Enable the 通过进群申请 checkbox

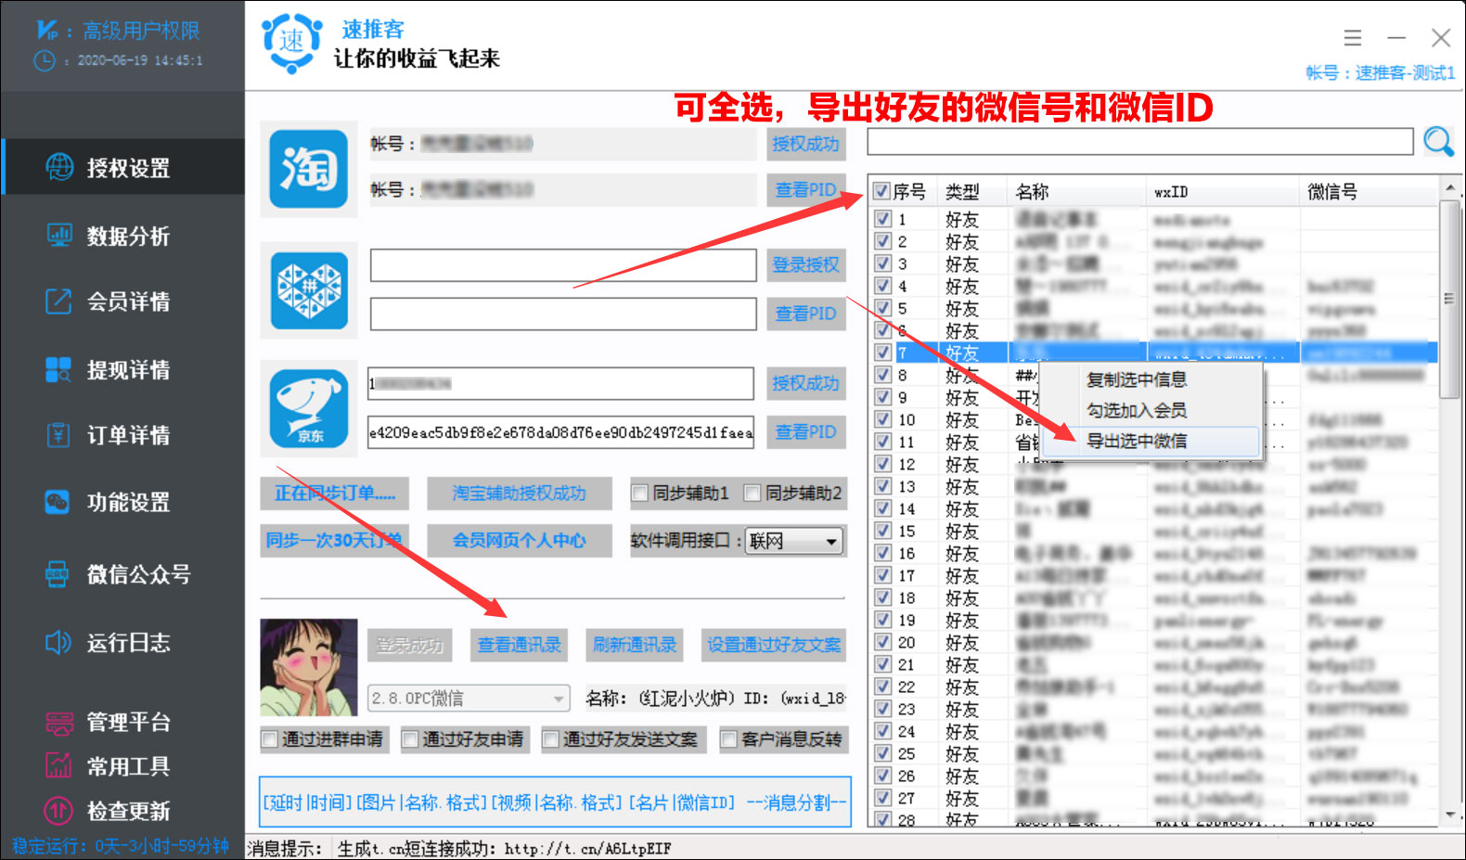pos(270,739)
